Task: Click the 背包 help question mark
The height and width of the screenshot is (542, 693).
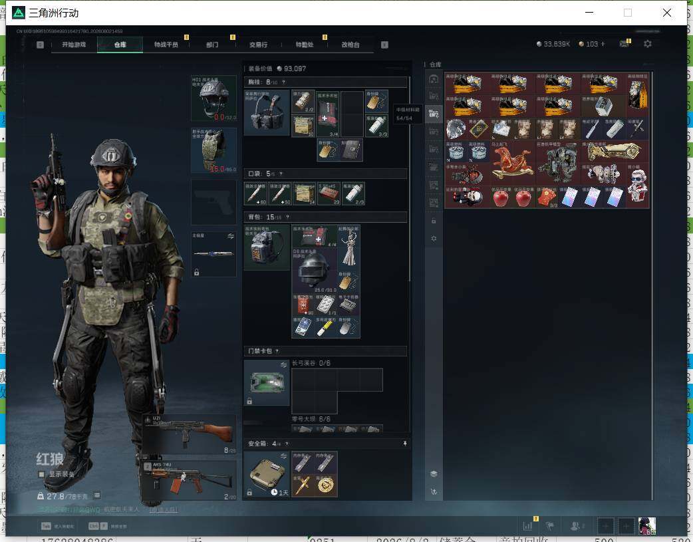Action: pos(287,217)
